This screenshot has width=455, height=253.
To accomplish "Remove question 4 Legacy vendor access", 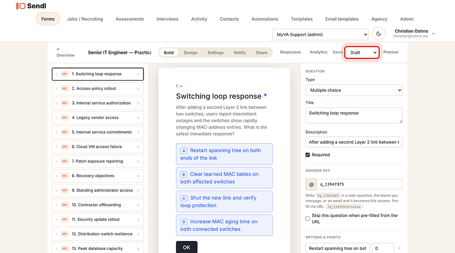I will point(138,118).
